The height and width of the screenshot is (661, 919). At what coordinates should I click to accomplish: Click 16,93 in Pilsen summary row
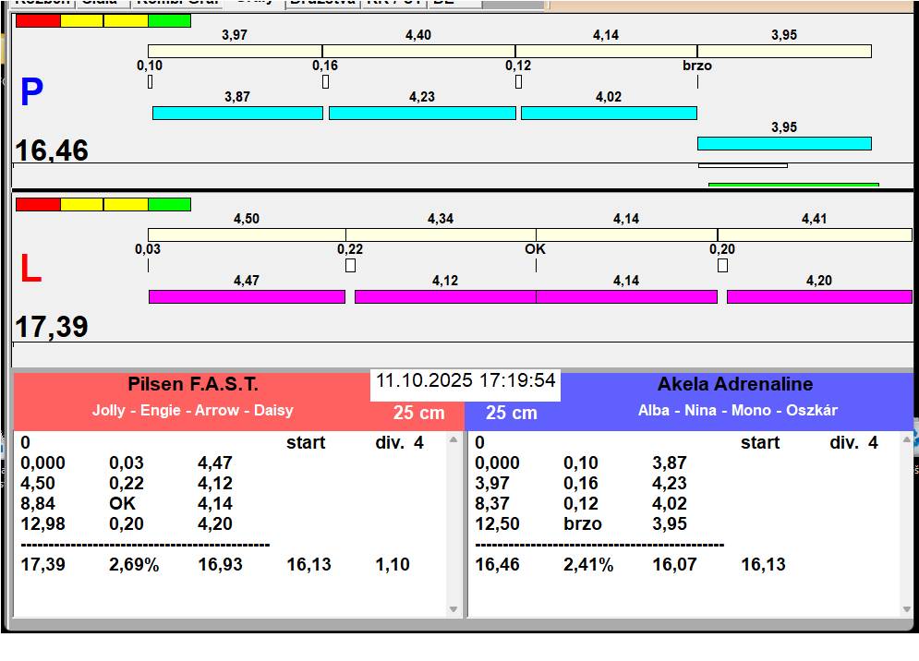[x=220, y=564]
